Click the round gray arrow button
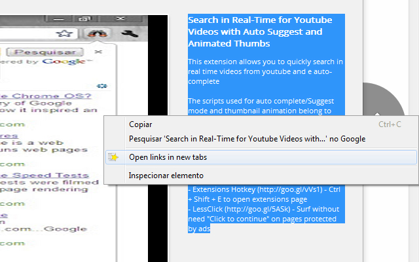 384,99
